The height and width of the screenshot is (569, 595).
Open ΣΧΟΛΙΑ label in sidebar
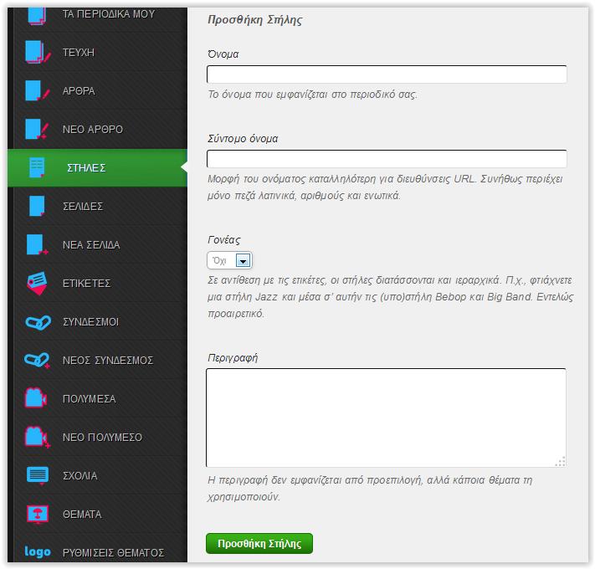click(80, 476)
